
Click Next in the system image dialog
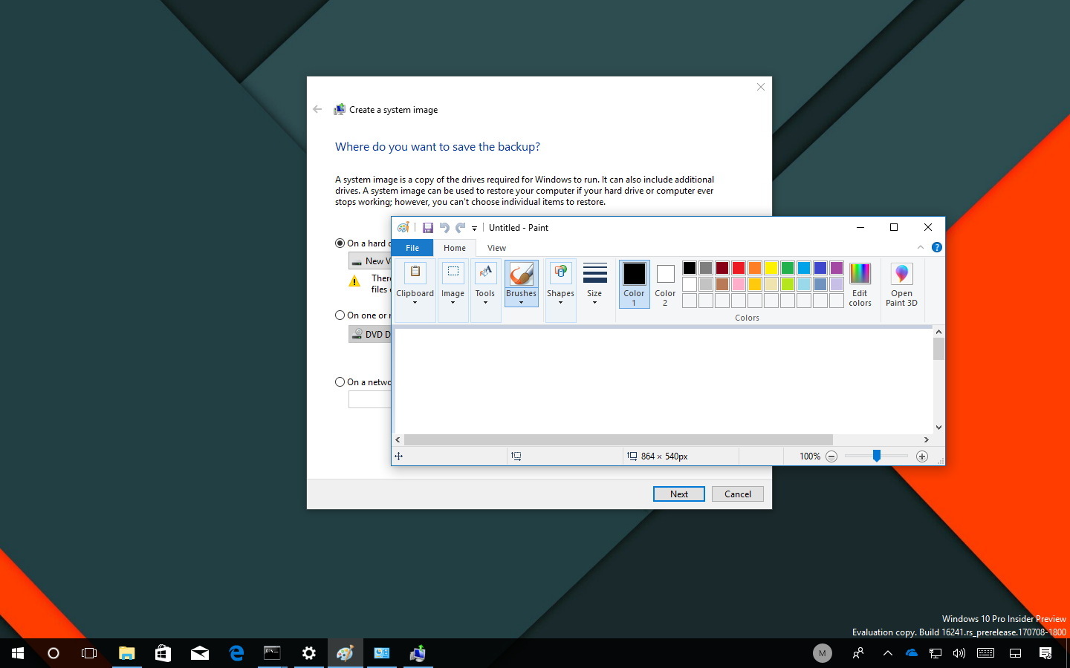678,494
